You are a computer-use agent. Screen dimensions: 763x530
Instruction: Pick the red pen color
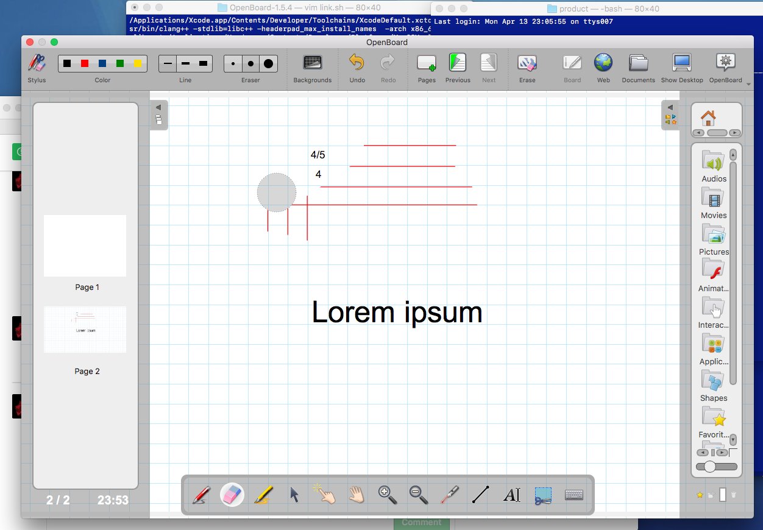point(85,63)
